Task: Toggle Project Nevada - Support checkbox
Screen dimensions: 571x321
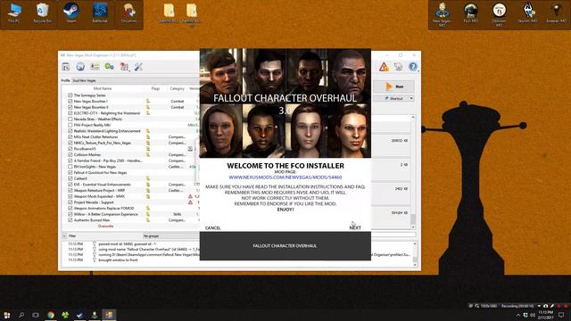Action: [70, 202]
